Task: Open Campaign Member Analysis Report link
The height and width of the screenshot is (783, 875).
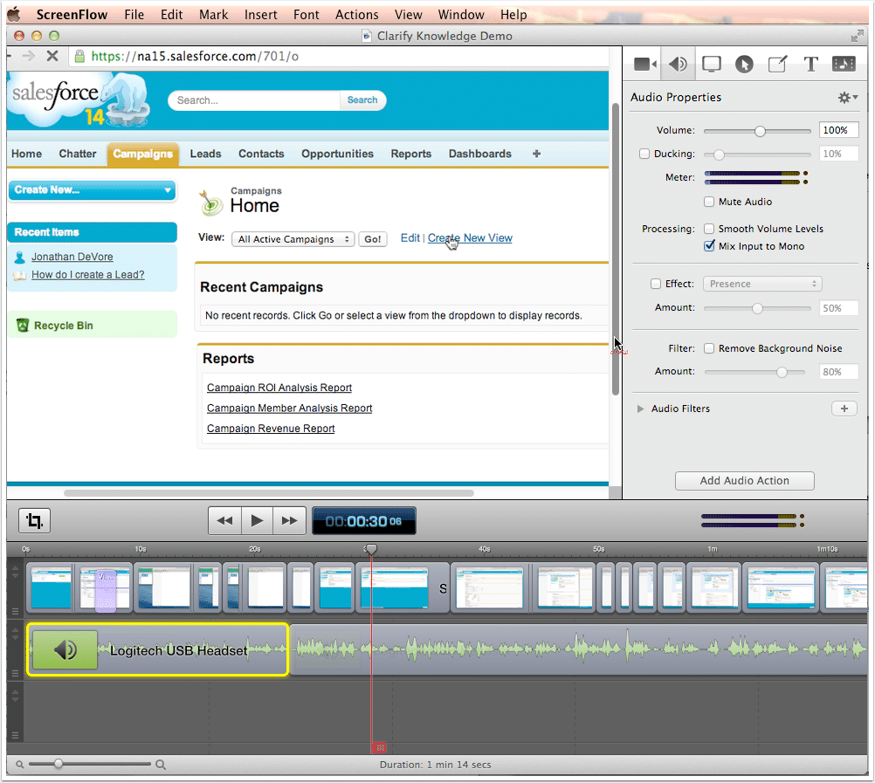Action: point(289,409)
